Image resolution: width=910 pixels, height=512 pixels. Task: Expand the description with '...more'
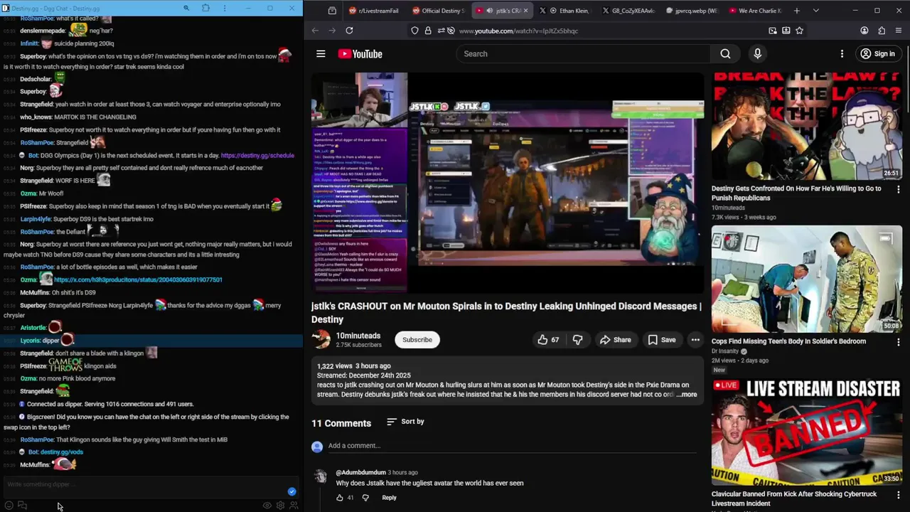click(687, 394)
